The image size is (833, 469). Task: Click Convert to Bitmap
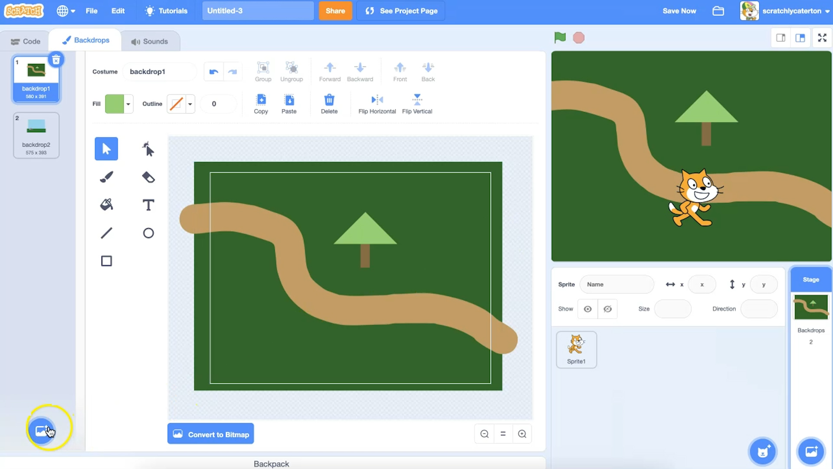click(211, 434)
